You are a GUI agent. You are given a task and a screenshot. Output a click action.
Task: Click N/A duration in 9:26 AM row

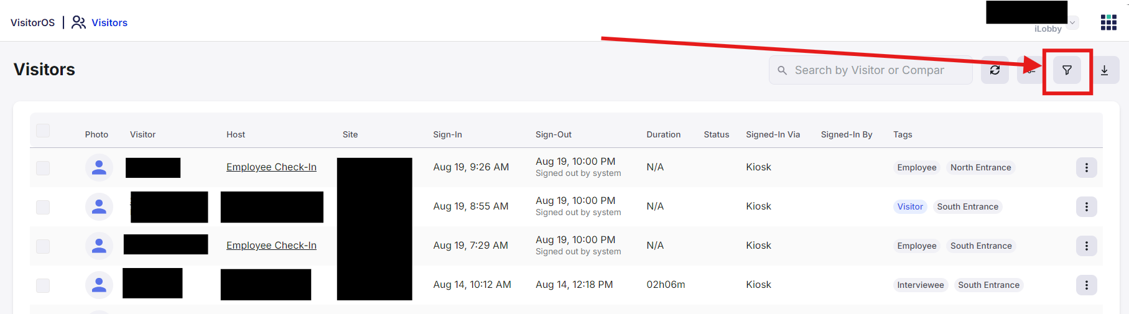(655, 167)
